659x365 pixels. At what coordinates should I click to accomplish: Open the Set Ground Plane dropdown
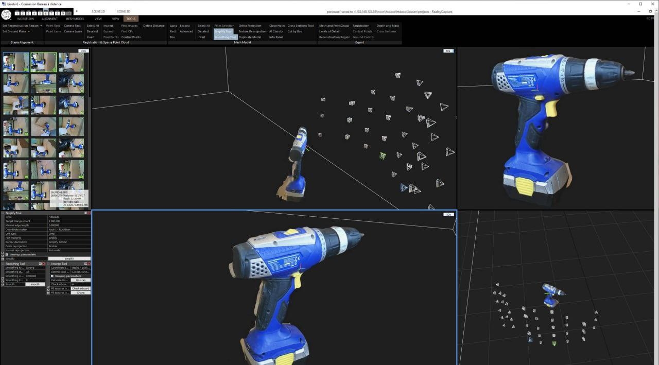(29, 31)
